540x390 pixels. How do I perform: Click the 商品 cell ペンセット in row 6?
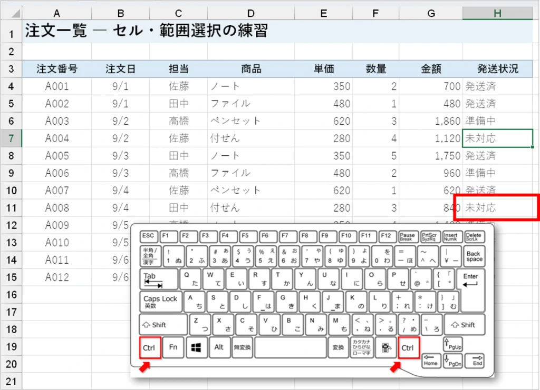251,121
